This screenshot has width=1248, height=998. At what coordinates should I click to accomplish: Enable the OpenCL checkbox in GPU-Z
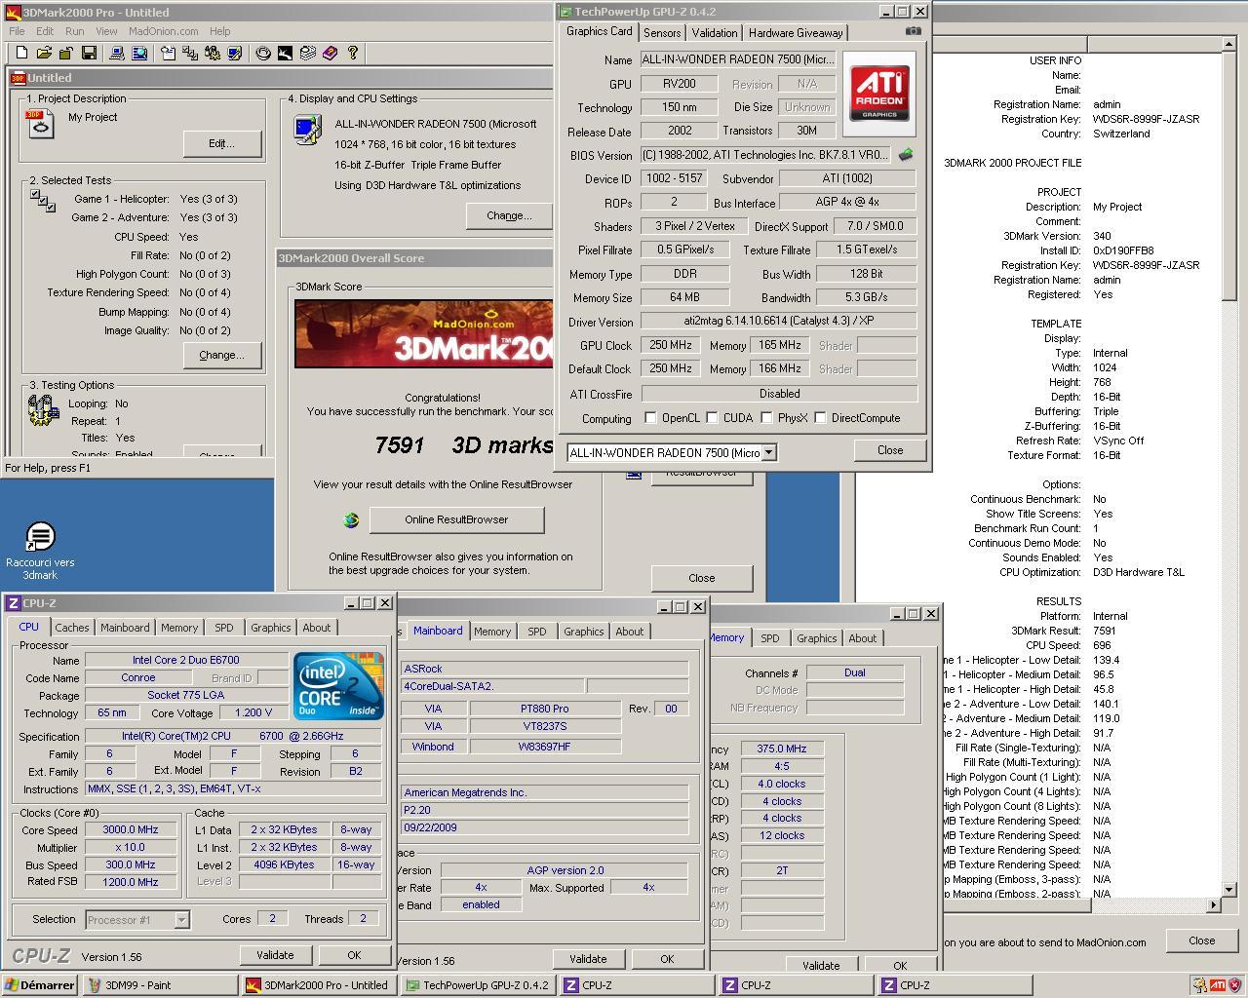[x=650, y=418]
